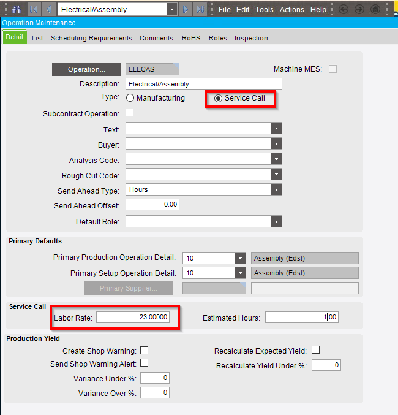Go to first record arrow
Image resolution: width=398 pixels, height=415 pixels.
(x=34, y=10)
